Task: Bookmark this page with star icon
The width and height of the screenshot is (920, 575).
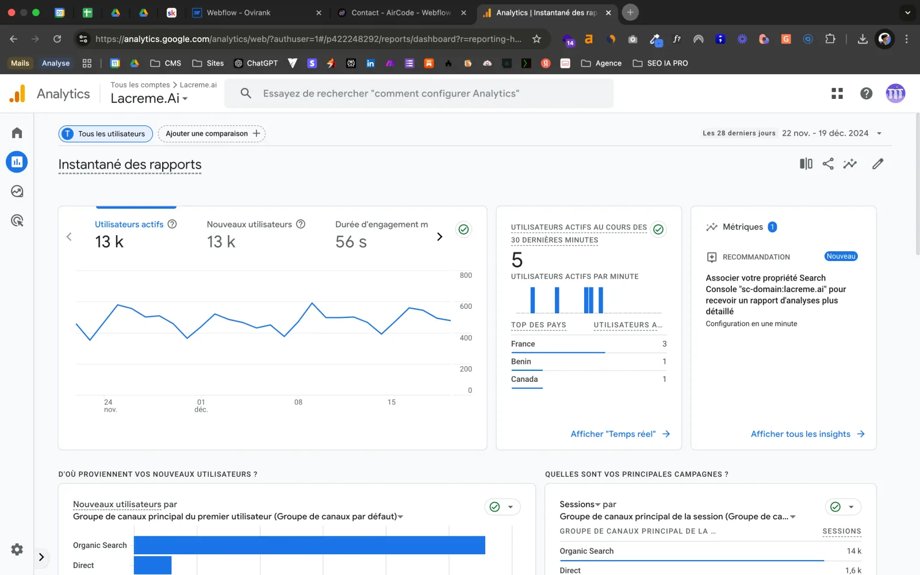Action: (x=536, y=39)
